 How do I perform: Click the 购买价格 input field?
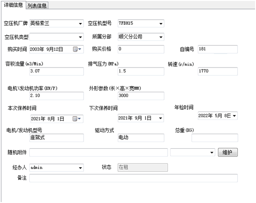(141, 49)
